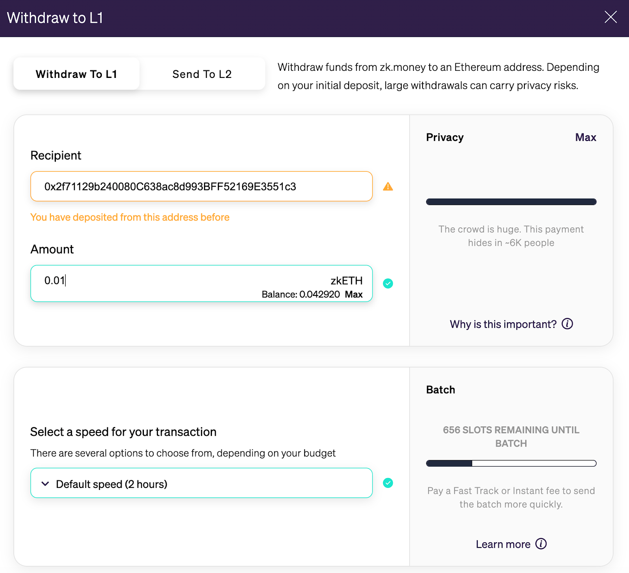
Task: Click the orange warning triangle beside recipient
Action: pyautogui.click(x=388, y=187)
